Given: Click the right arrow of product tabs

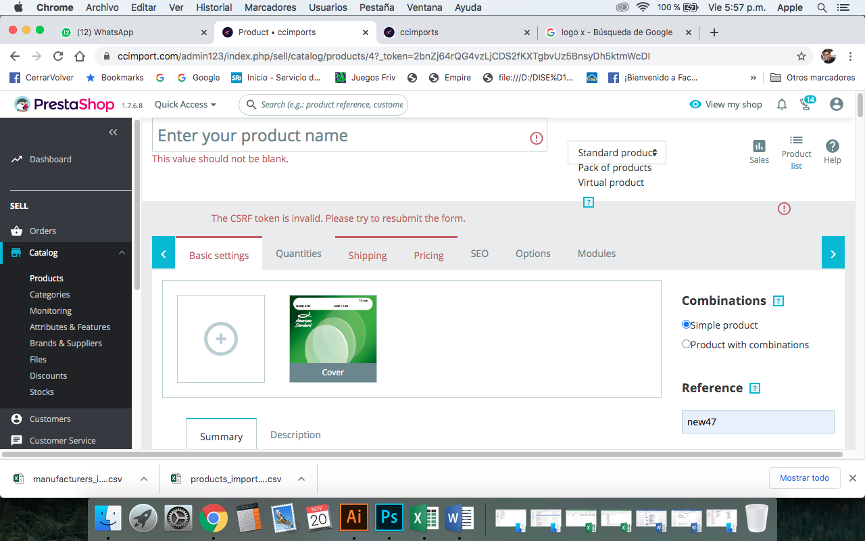Looking at the screenshot, I should 833,252.
